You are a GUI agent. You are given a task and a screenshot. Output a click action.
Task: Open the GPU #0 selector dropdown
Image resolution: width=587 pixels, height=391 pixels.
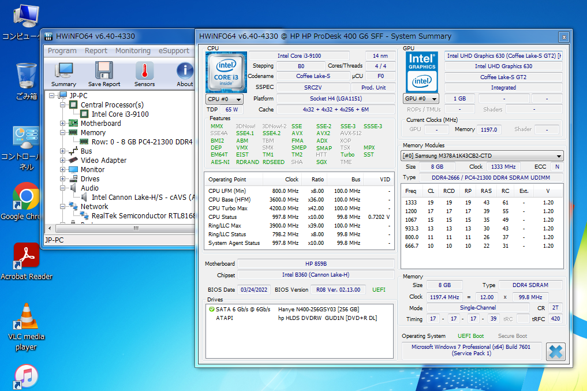(420, 99)
